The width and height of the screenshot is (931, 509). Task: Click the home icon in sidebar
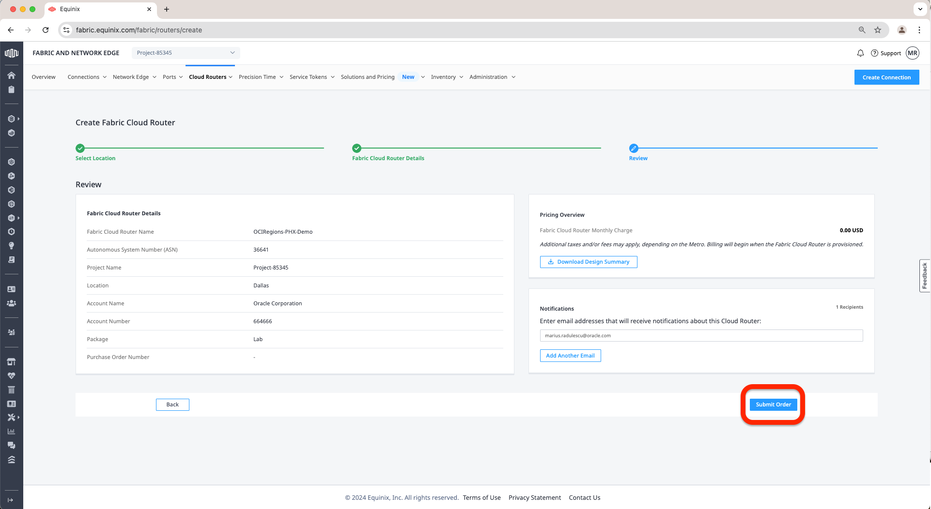tap(11, 75)
